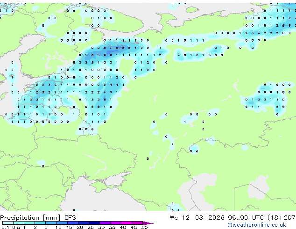Click the 25–30 mm dark blue swatch
296x229 pixels.
point(94,223)
